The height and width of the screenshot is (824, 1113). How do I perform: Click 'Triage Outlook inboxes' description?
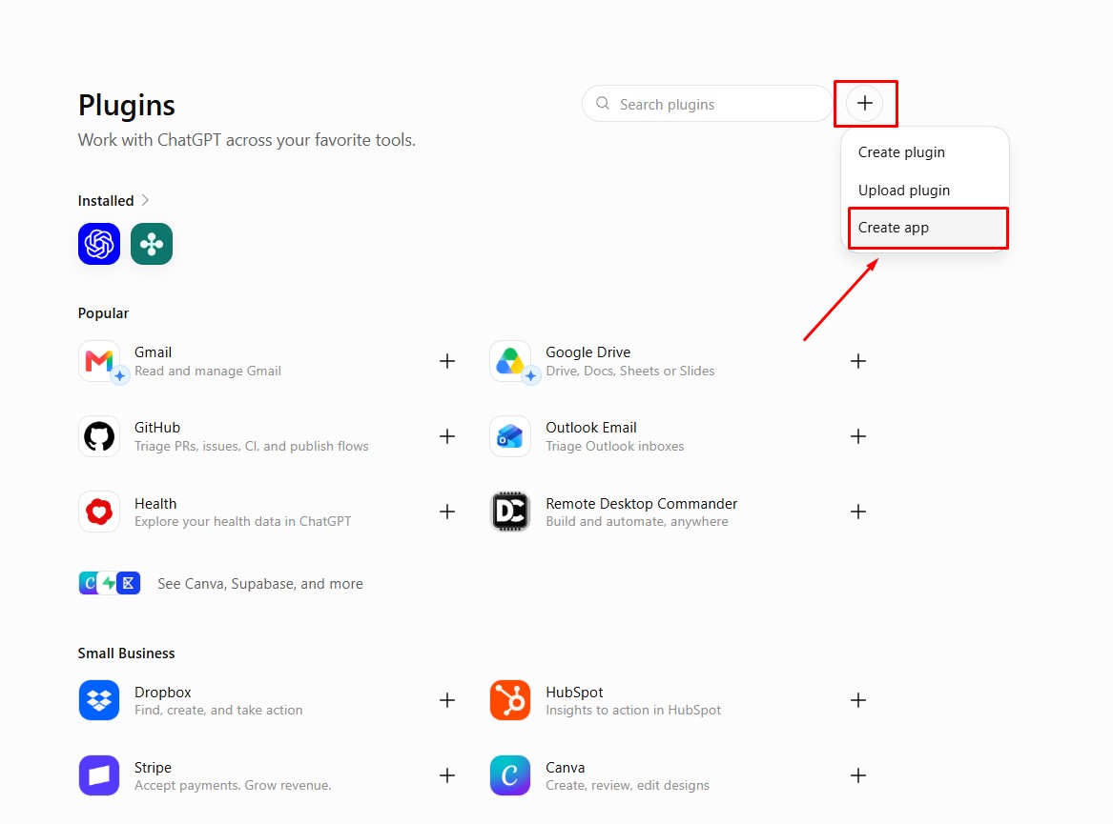pos(615,446)
